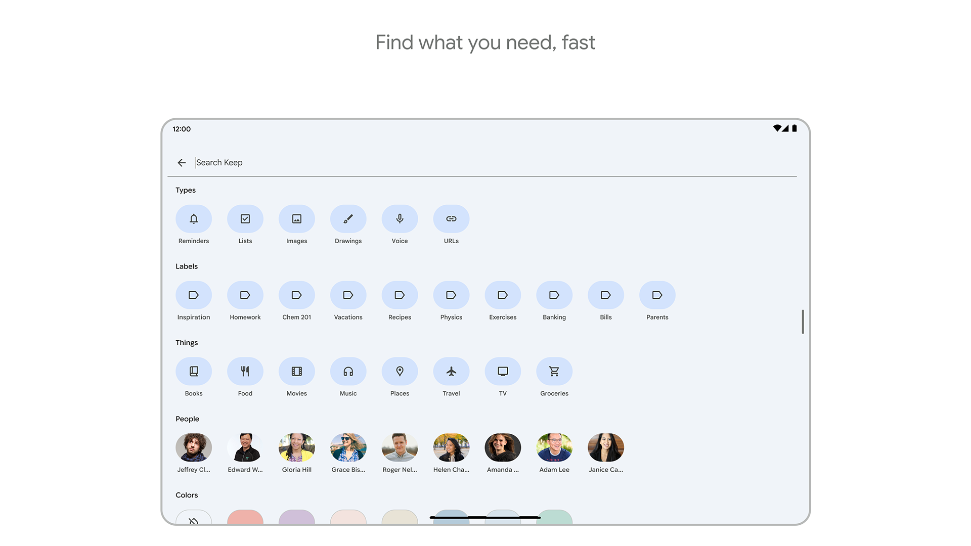Choose the Groceries shopping cart icon
Image resolution: width=971 pixels, height=546 pixels.
click(554, 372)
